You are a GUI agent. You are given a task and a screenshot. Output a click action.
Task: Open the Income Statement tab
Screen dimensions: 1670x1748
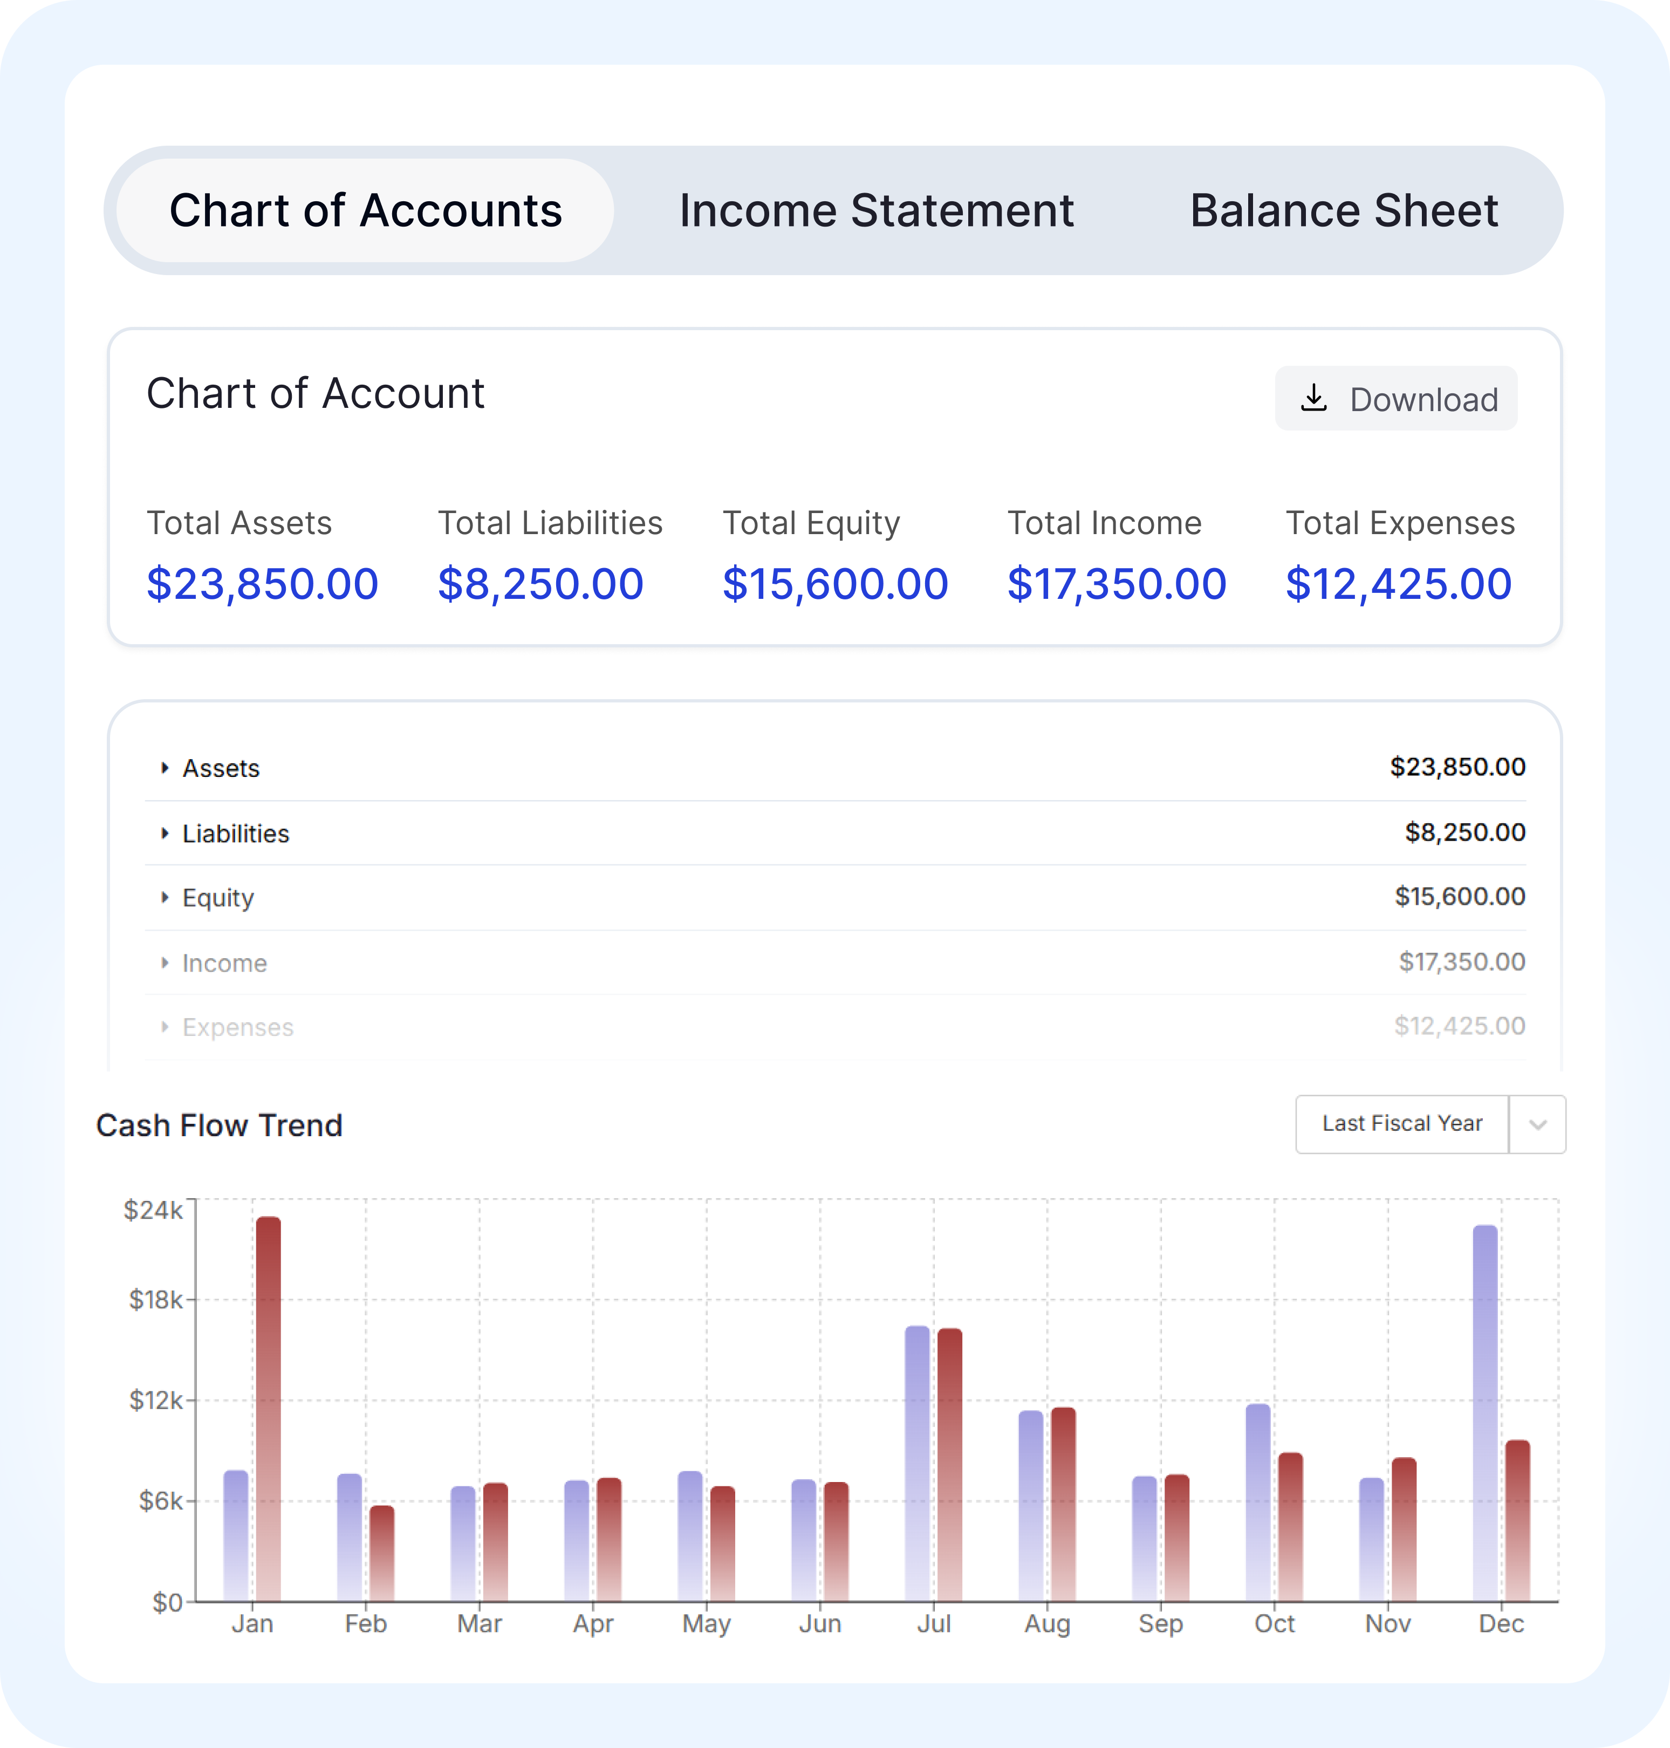pyautogui.click(x=876, y=211)
